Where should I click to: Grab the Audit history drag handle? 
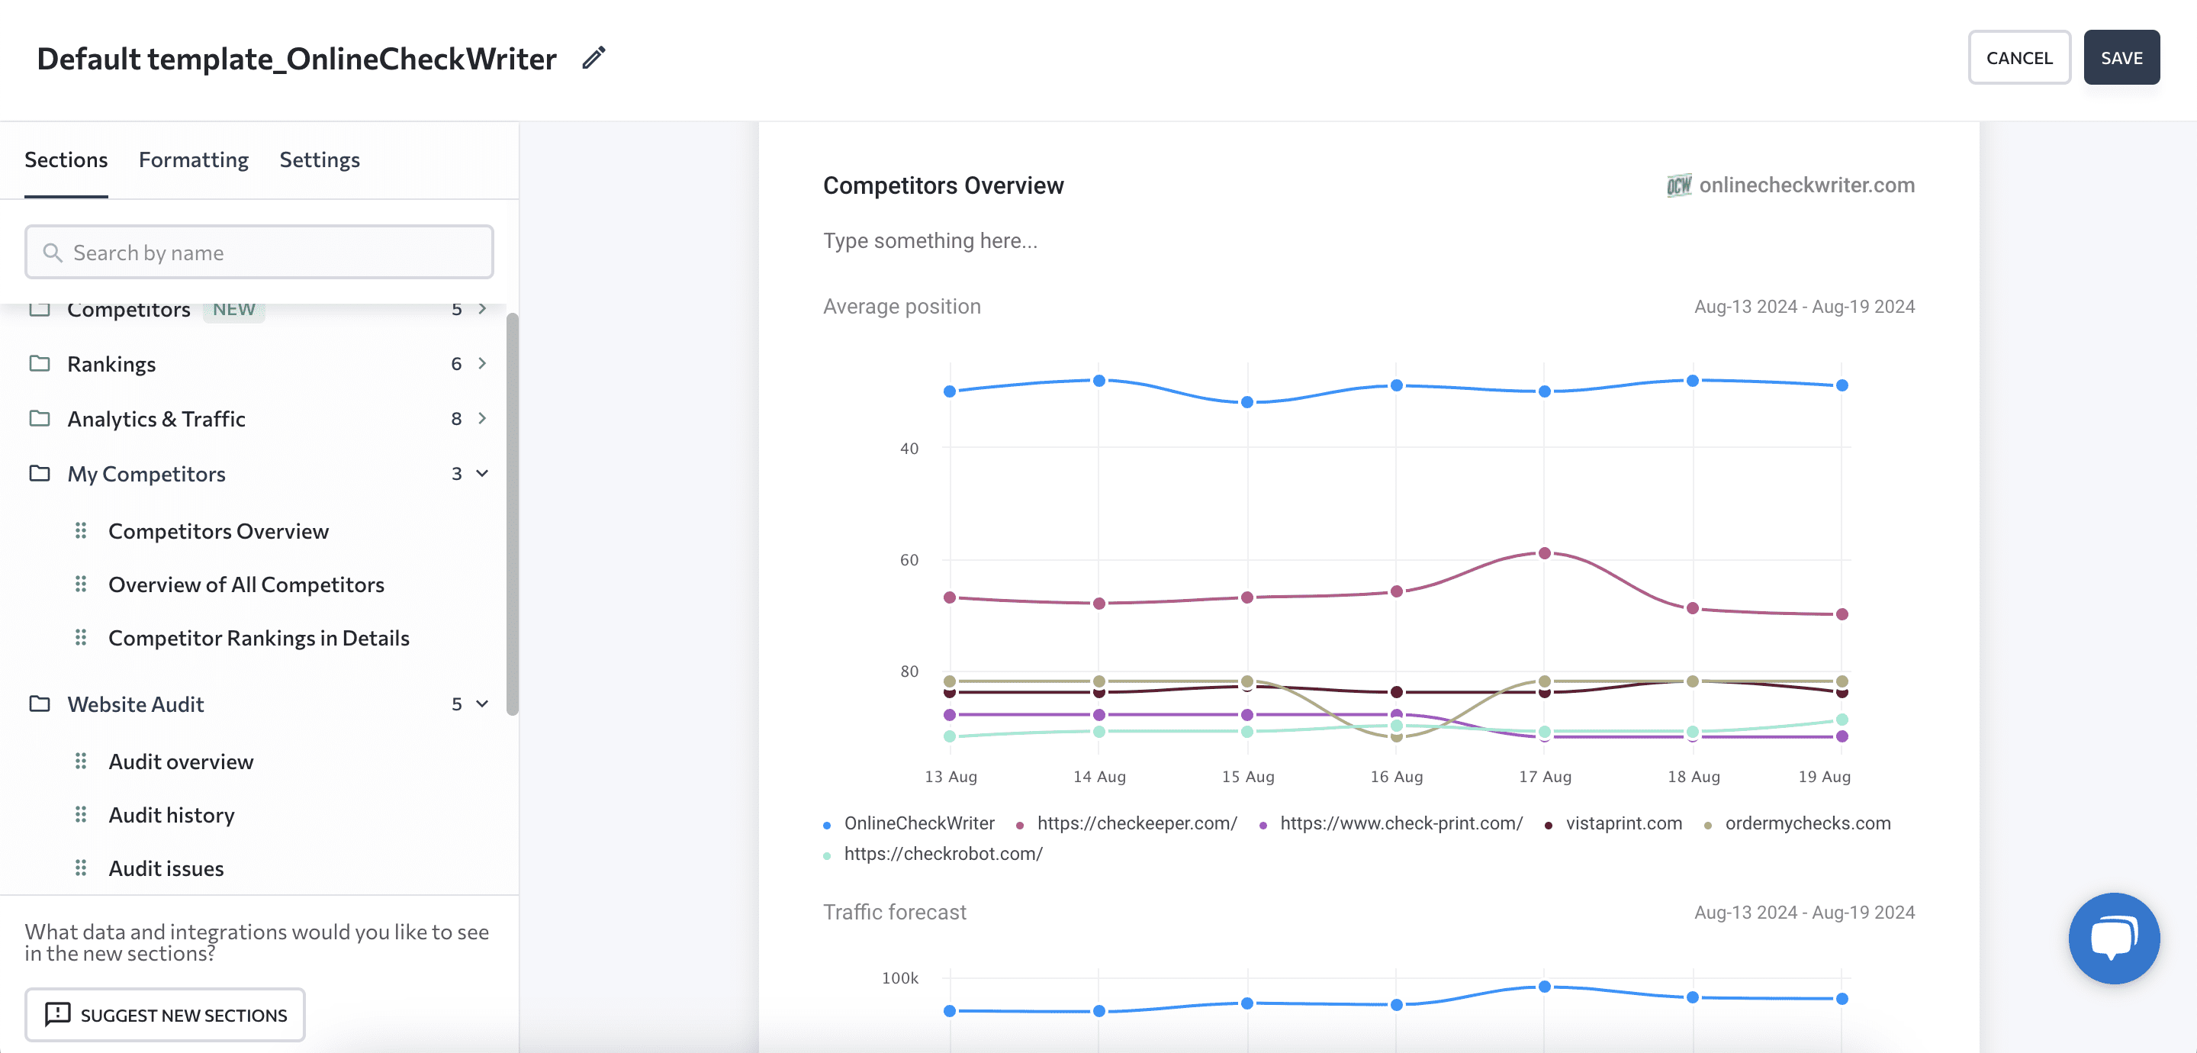tap(80, 815)
